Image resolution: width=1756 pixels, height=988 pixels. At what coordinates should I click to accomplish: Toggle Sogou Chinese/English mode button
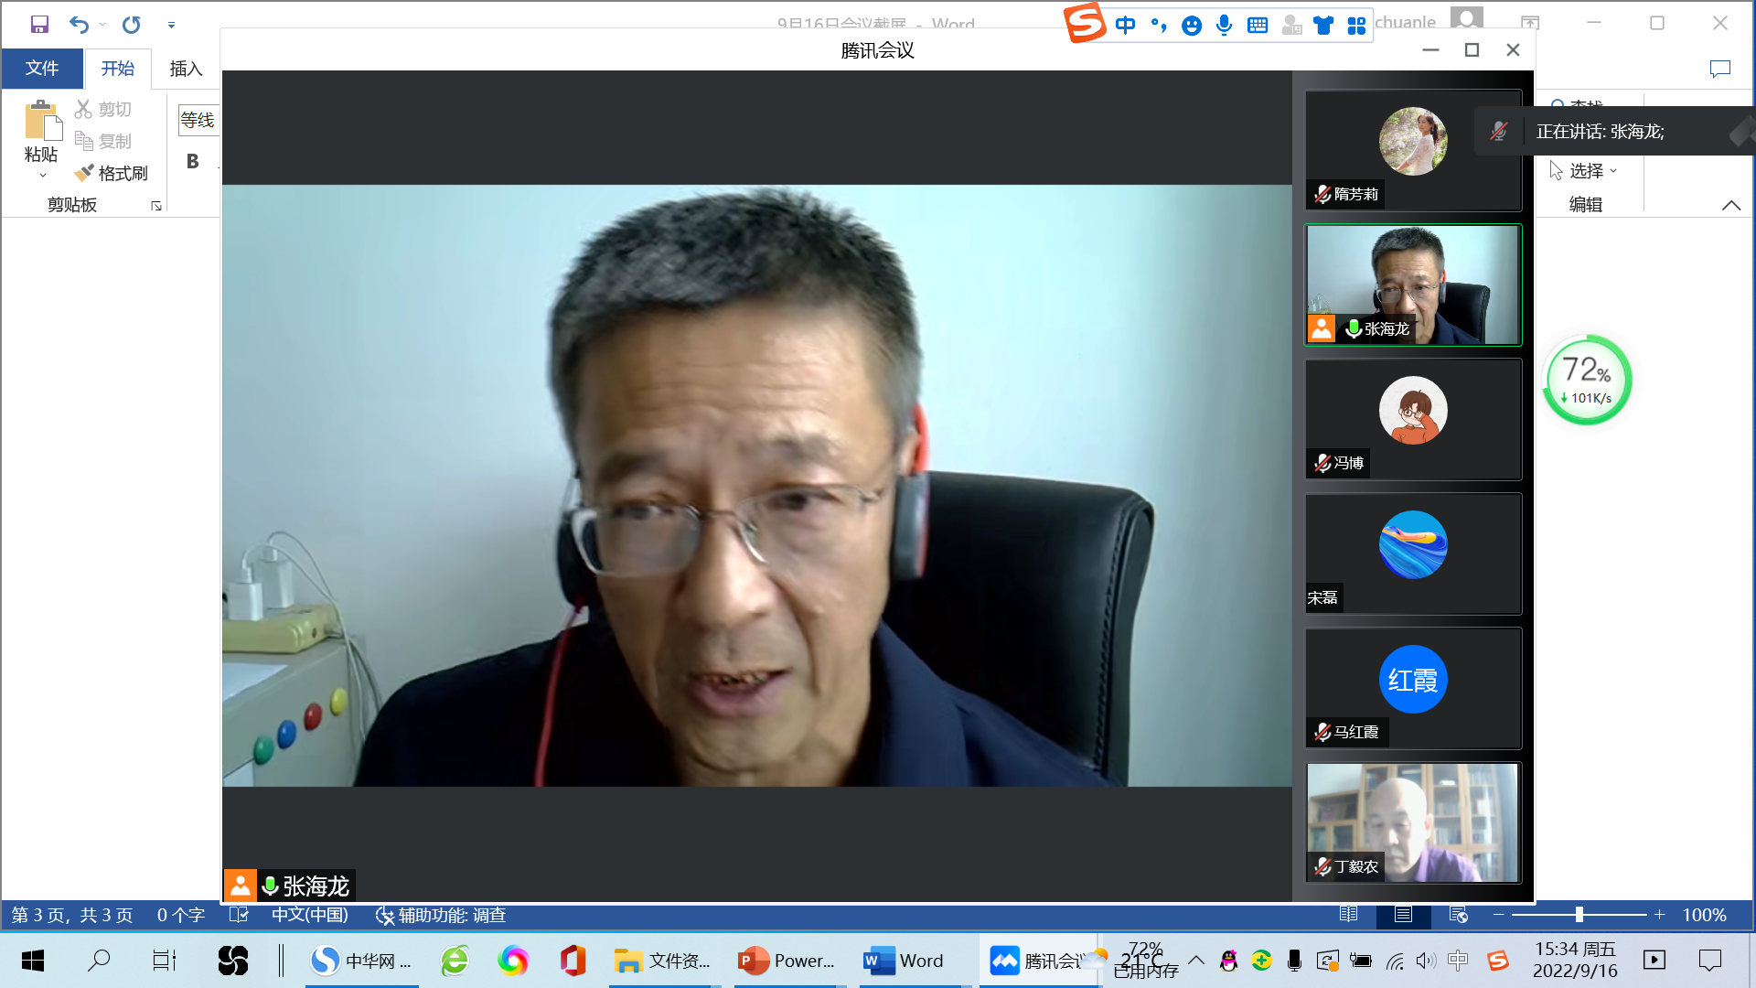tap(1125, 25)
